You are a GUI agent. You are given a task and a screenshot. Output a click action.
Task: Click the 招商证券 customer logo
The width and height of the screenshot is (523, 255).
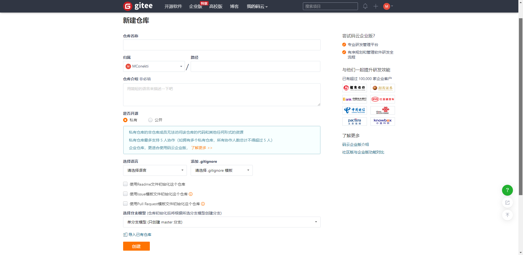pos(382,88)
